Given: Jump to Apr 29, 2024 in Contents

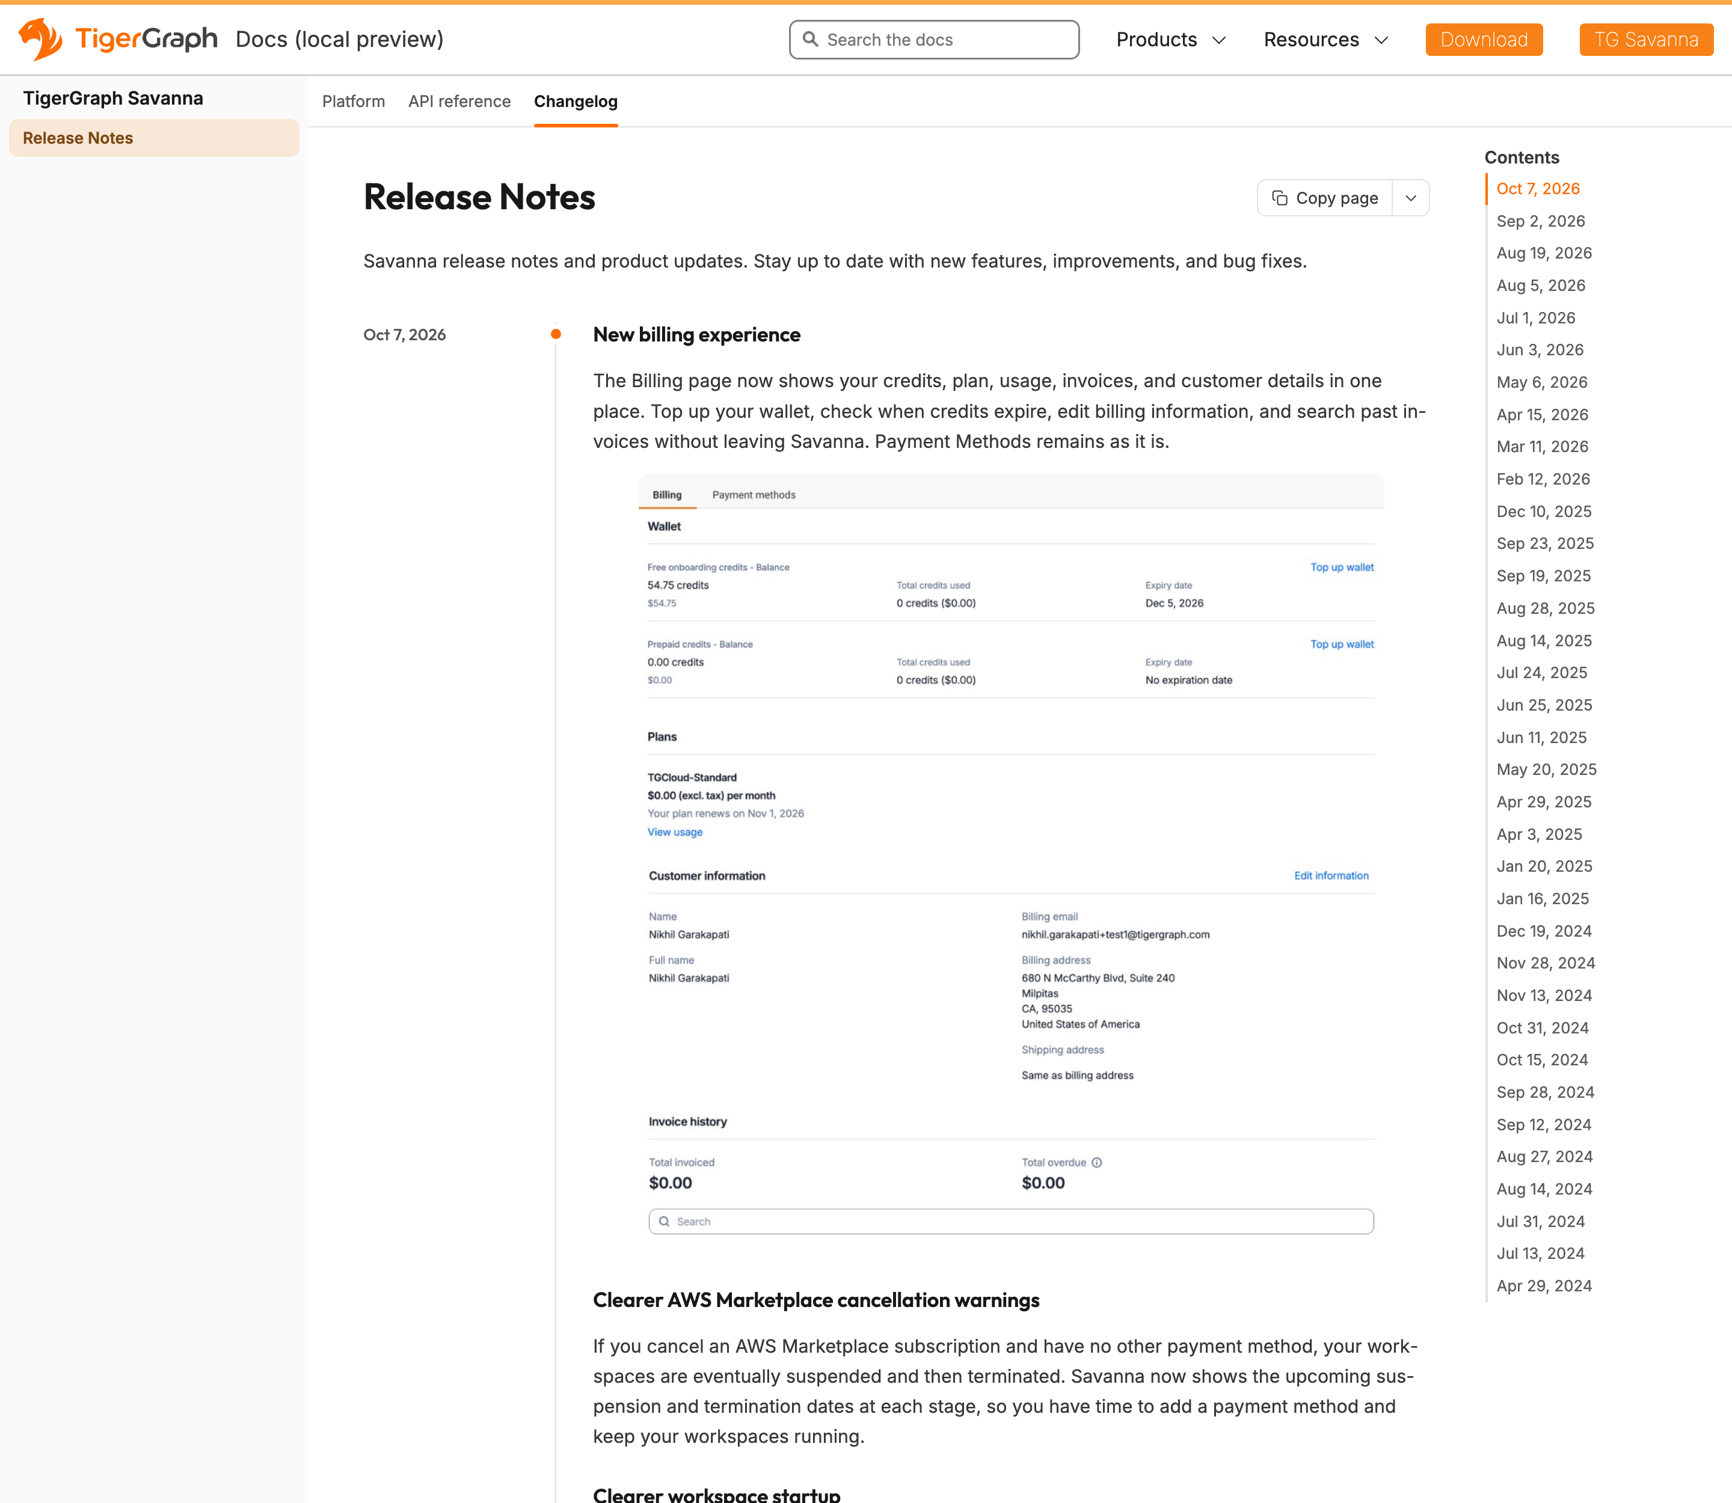Looking at the screenshot, I should [1544, 1286].
